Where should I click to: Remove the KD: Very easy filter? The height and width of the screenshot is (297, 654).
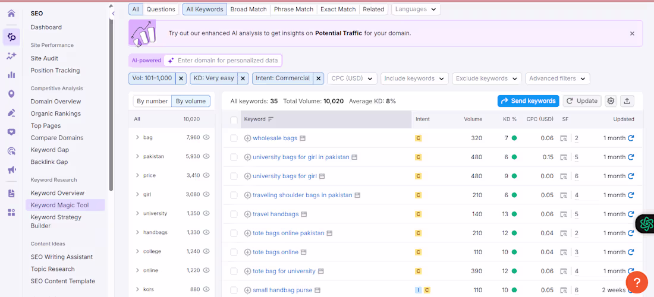click(244, 78)
